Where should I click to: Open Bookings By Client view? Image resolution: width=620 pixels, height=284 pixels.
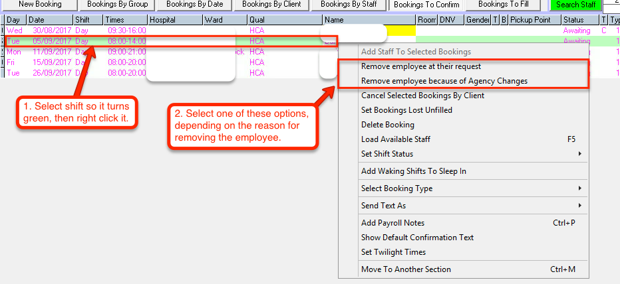[271, 5]
